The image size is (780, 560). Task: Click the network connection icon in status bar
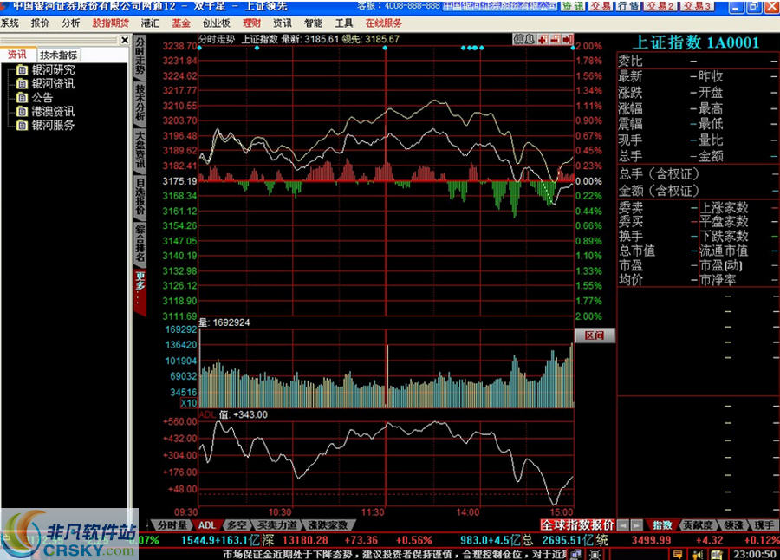click(575, 554)
